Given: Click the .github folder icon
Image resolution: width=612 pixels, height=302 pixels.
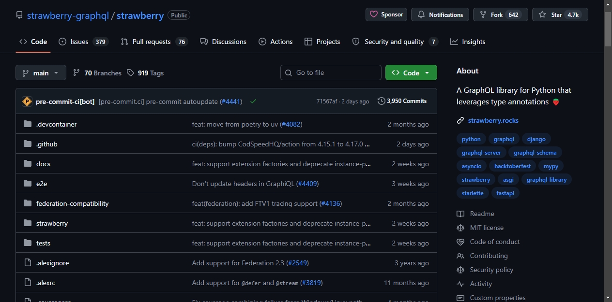Looking at the screenshot, I should (x=28, y=144).
